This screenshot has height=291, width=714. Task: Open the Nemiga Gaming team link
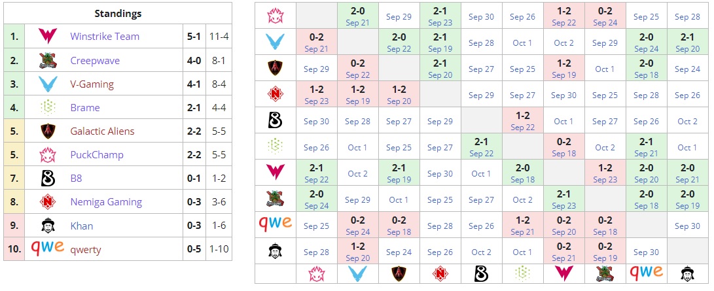click(x=106, y=202)
